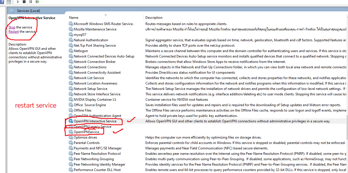The height and width of the screenshot is (173, 348).
Task: Click the description 'Agent to hold private keys used for public key authentication.'
Action: pos(191,116)
